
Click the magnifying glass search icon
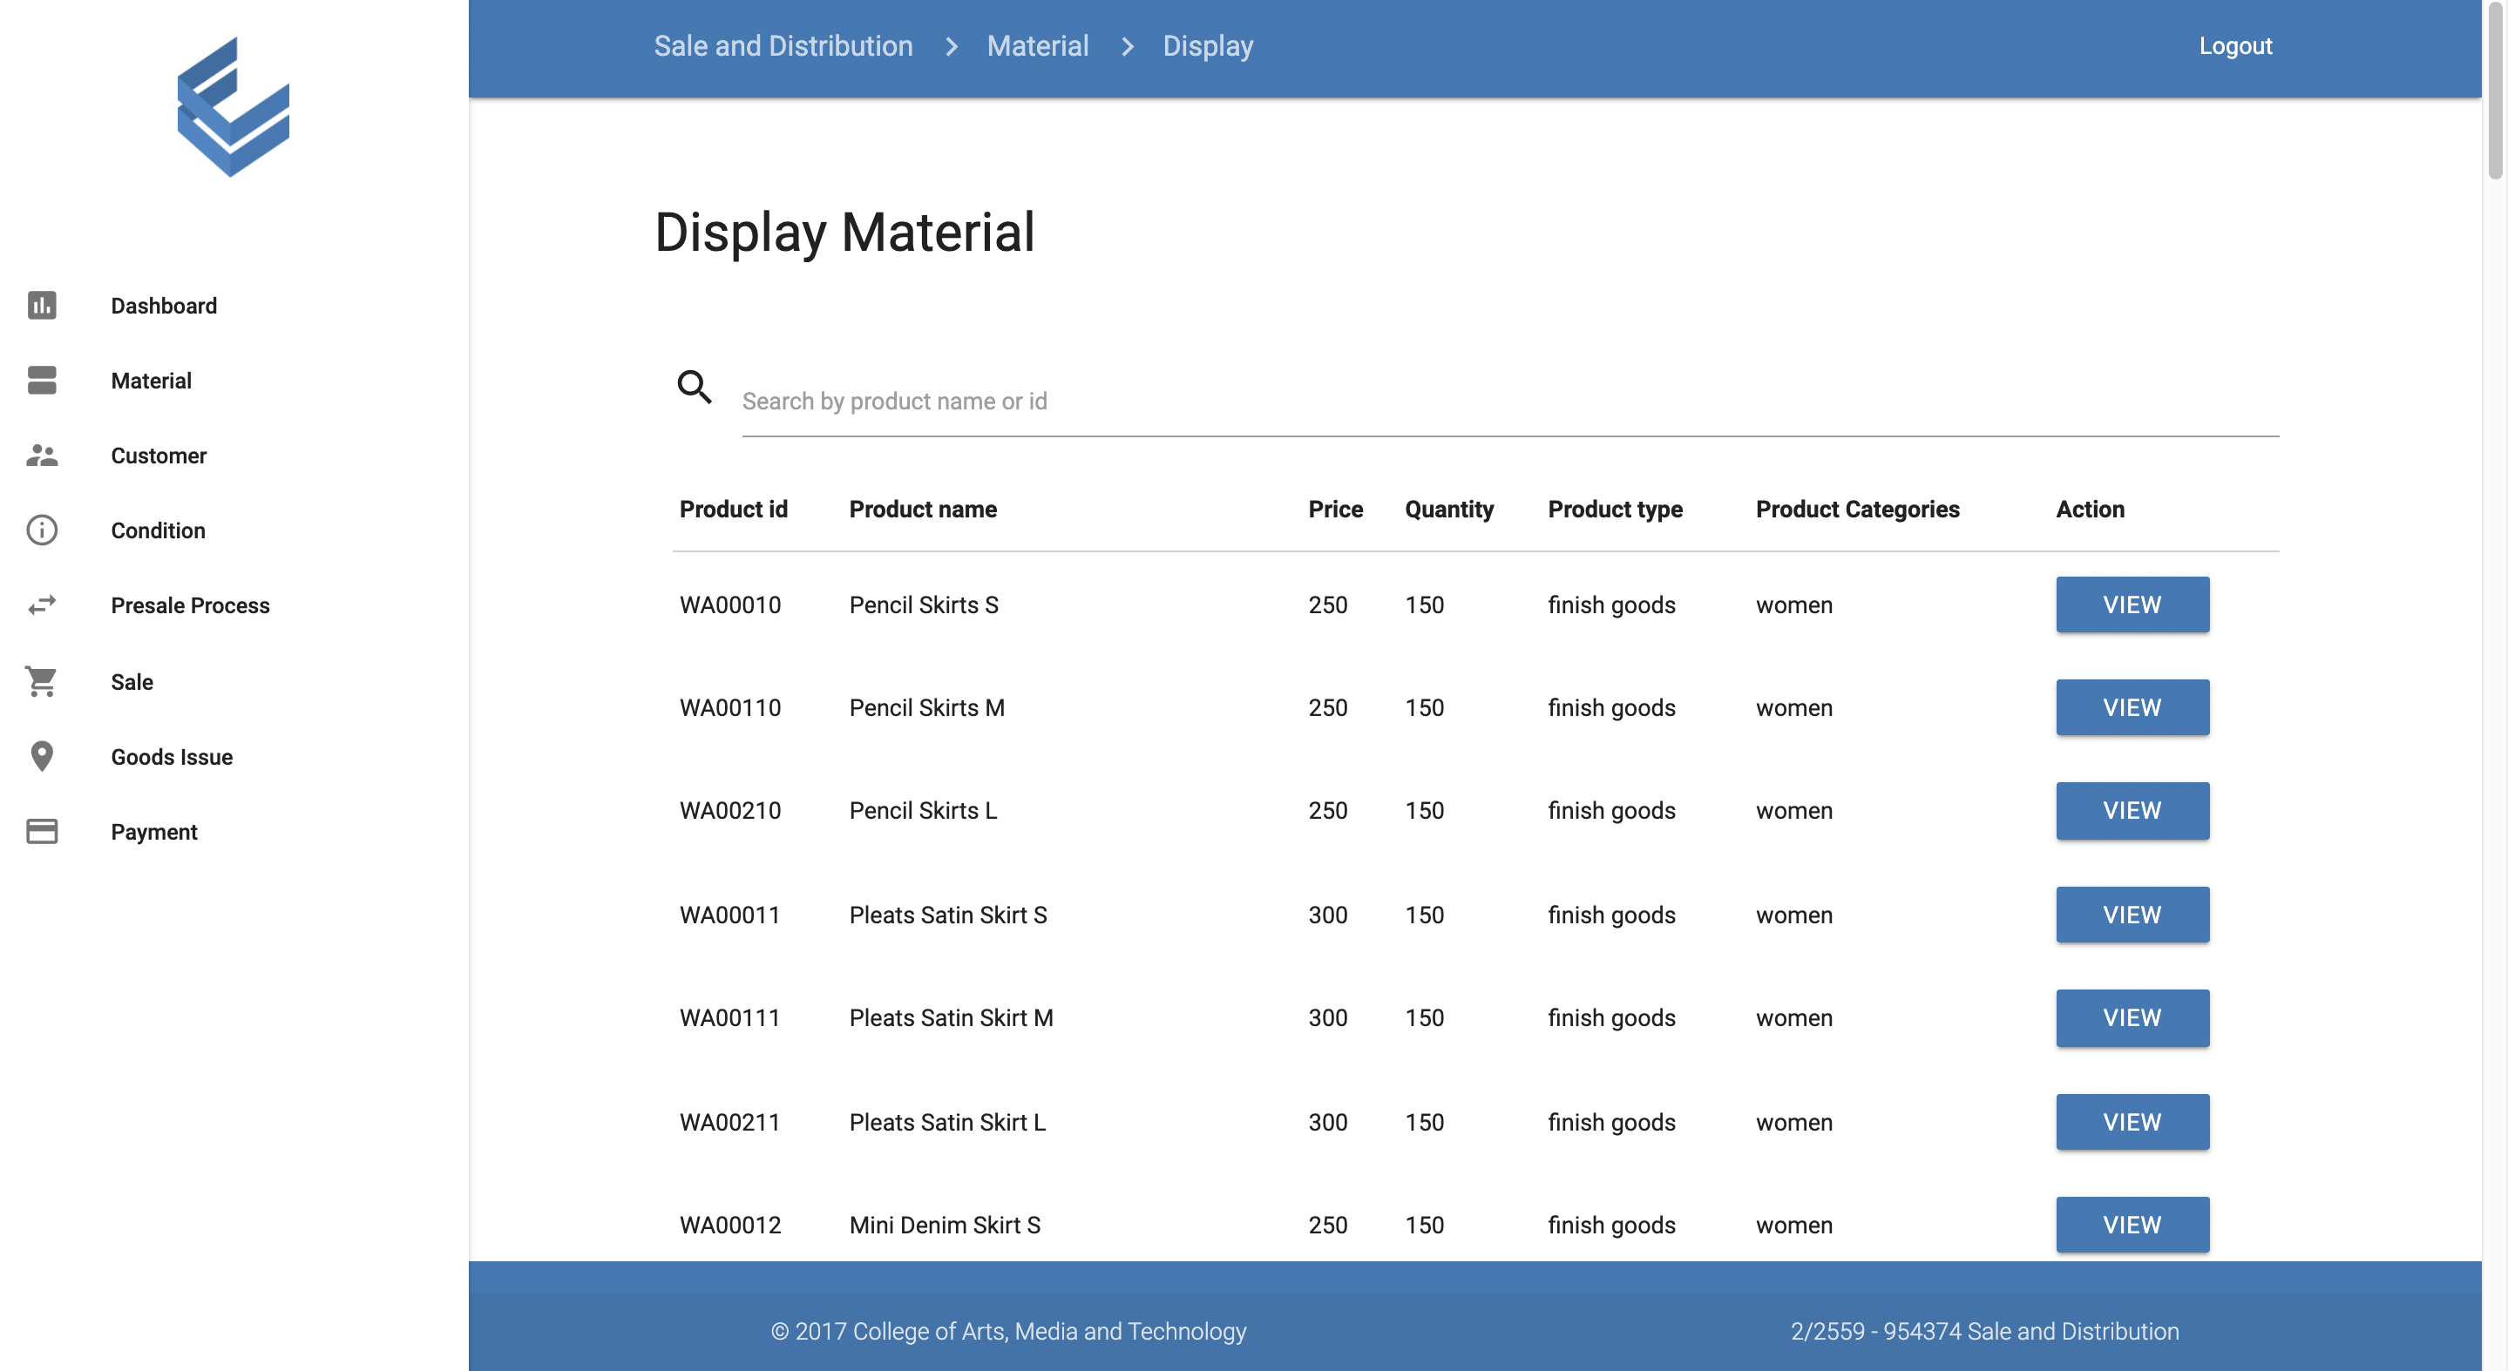click(695, 386)
